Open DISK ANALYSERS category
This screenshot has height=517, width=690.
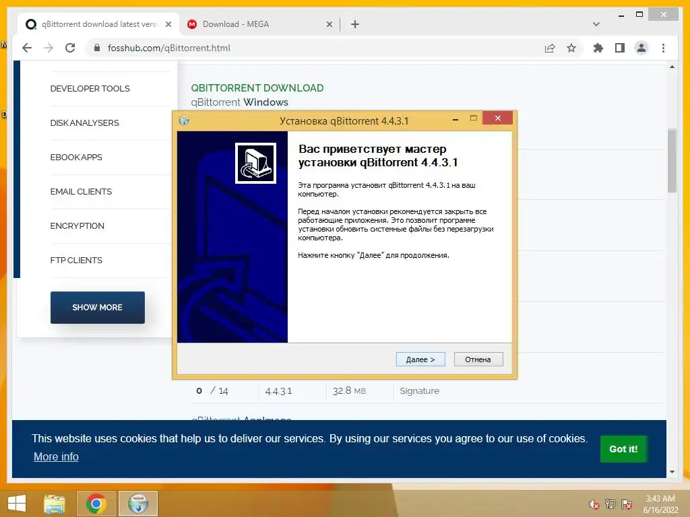pos(84,123)
